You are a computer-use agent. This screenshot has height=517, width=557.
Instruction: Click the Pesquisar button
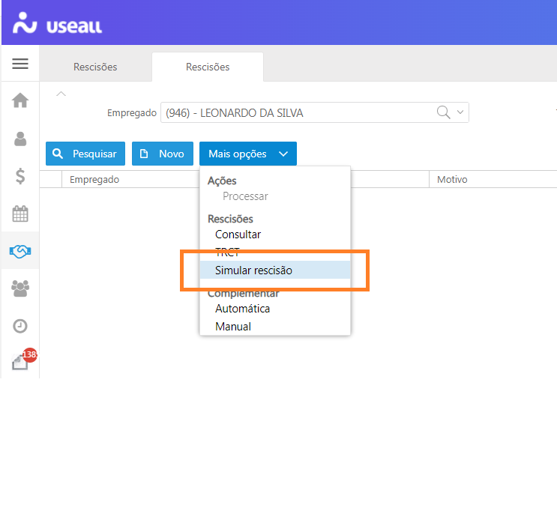point(85,154)
